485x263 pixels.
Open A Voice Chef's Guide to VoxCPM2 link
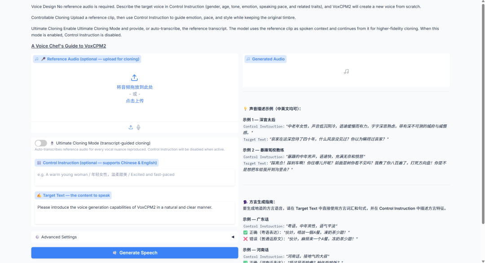(69, 46)
